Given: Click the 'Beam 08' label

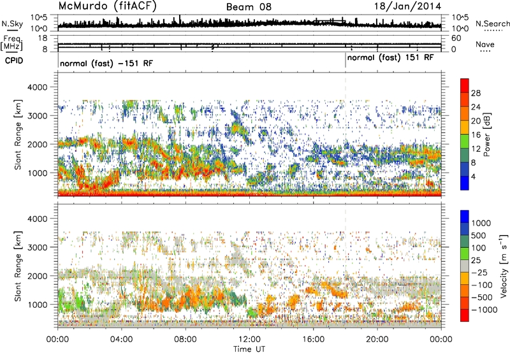Looking at the screenshot, I should click(x=249, y=7).
